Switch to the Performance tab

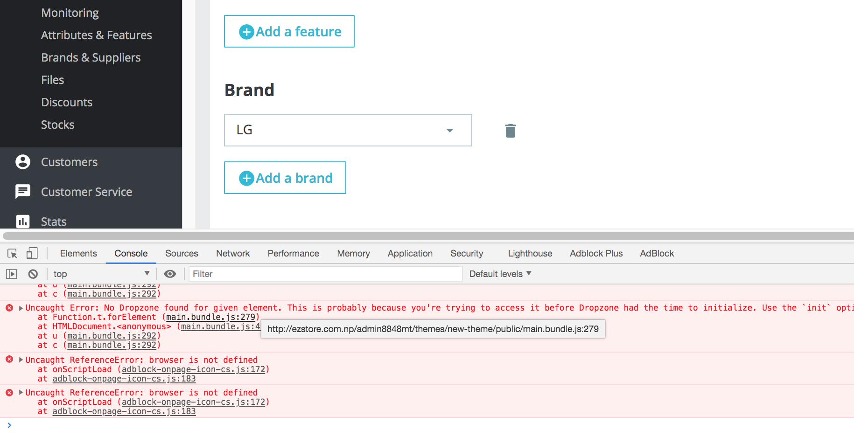294,253
